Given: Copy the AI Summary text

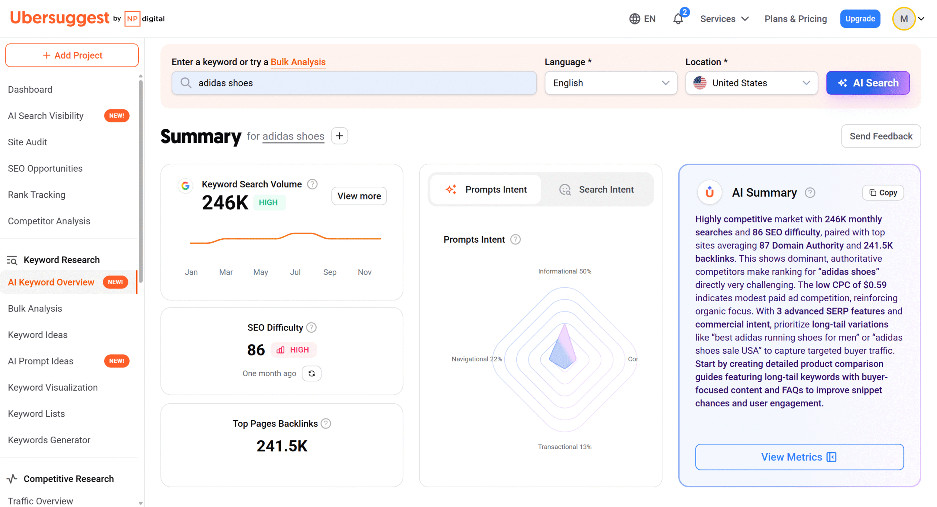Looking at the screenshot, I should [x=883, y=193].
